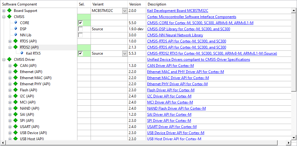297x146 pixels.
Task: Click the Sel. column header
Action: (x=84, y=4)
